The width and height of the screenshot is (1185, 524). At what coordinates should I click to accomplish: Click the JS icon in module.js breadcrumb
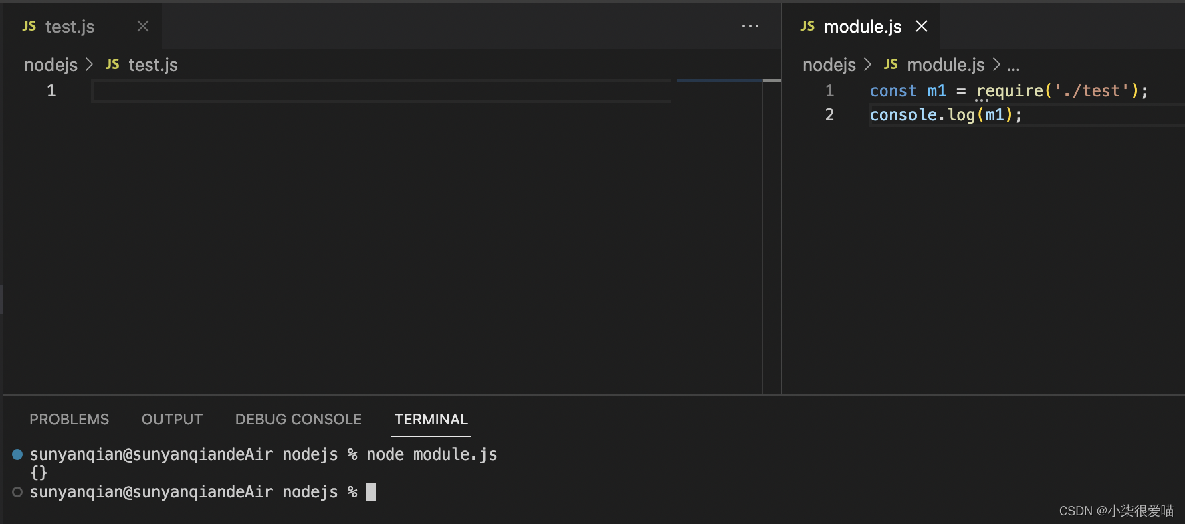891,64
